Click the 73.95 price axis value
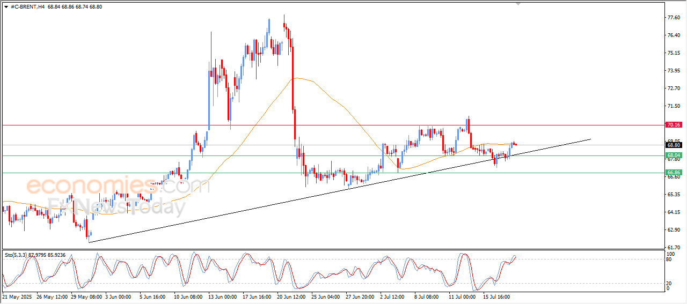 [674, 70]
